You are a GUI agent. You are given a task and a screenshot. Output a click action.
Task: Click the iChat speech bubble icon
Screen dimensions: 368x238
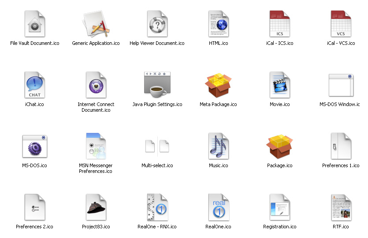(35, 85)
